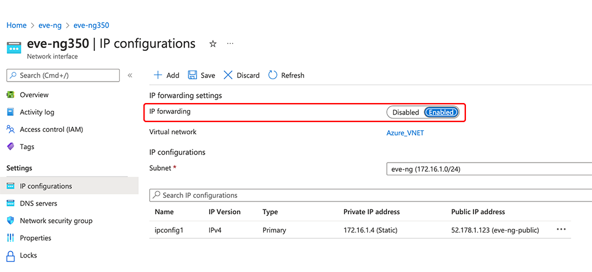Viewport: 592px width, 272px height.
Task: Click the X Discard icon
Action: [228, 75]
